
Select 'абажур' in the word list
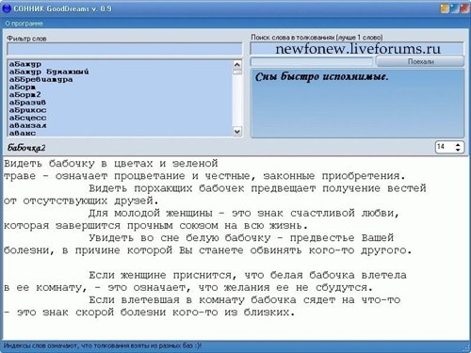pos(25,64)
